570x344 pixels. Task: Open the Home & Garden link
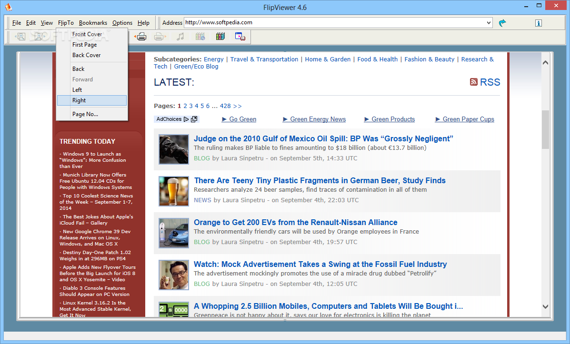[328, 59]
